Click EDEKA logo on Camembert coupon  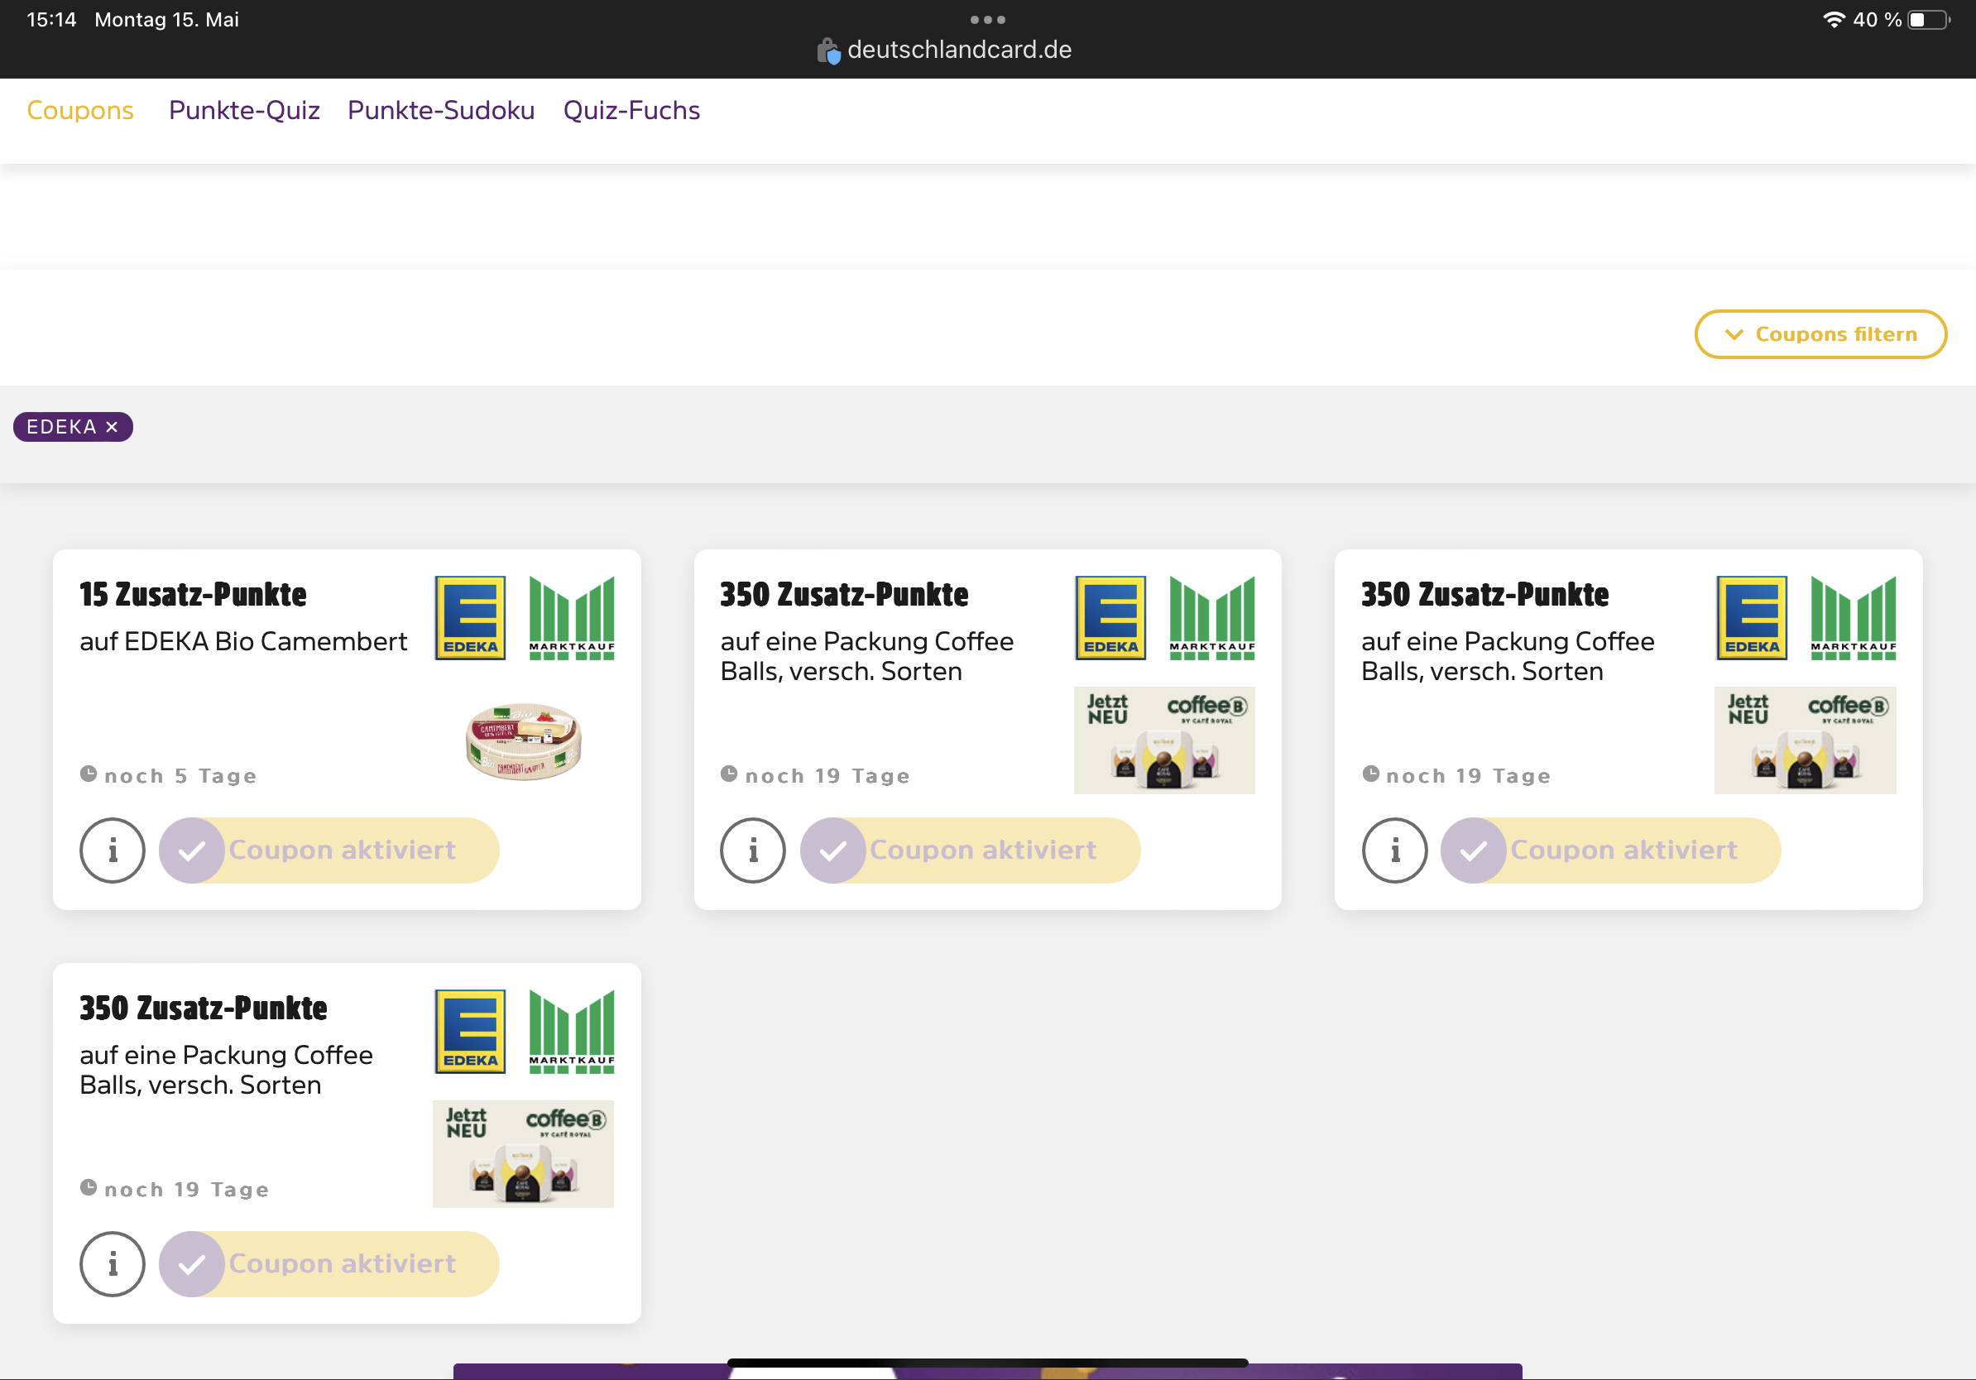coord(470,618)
